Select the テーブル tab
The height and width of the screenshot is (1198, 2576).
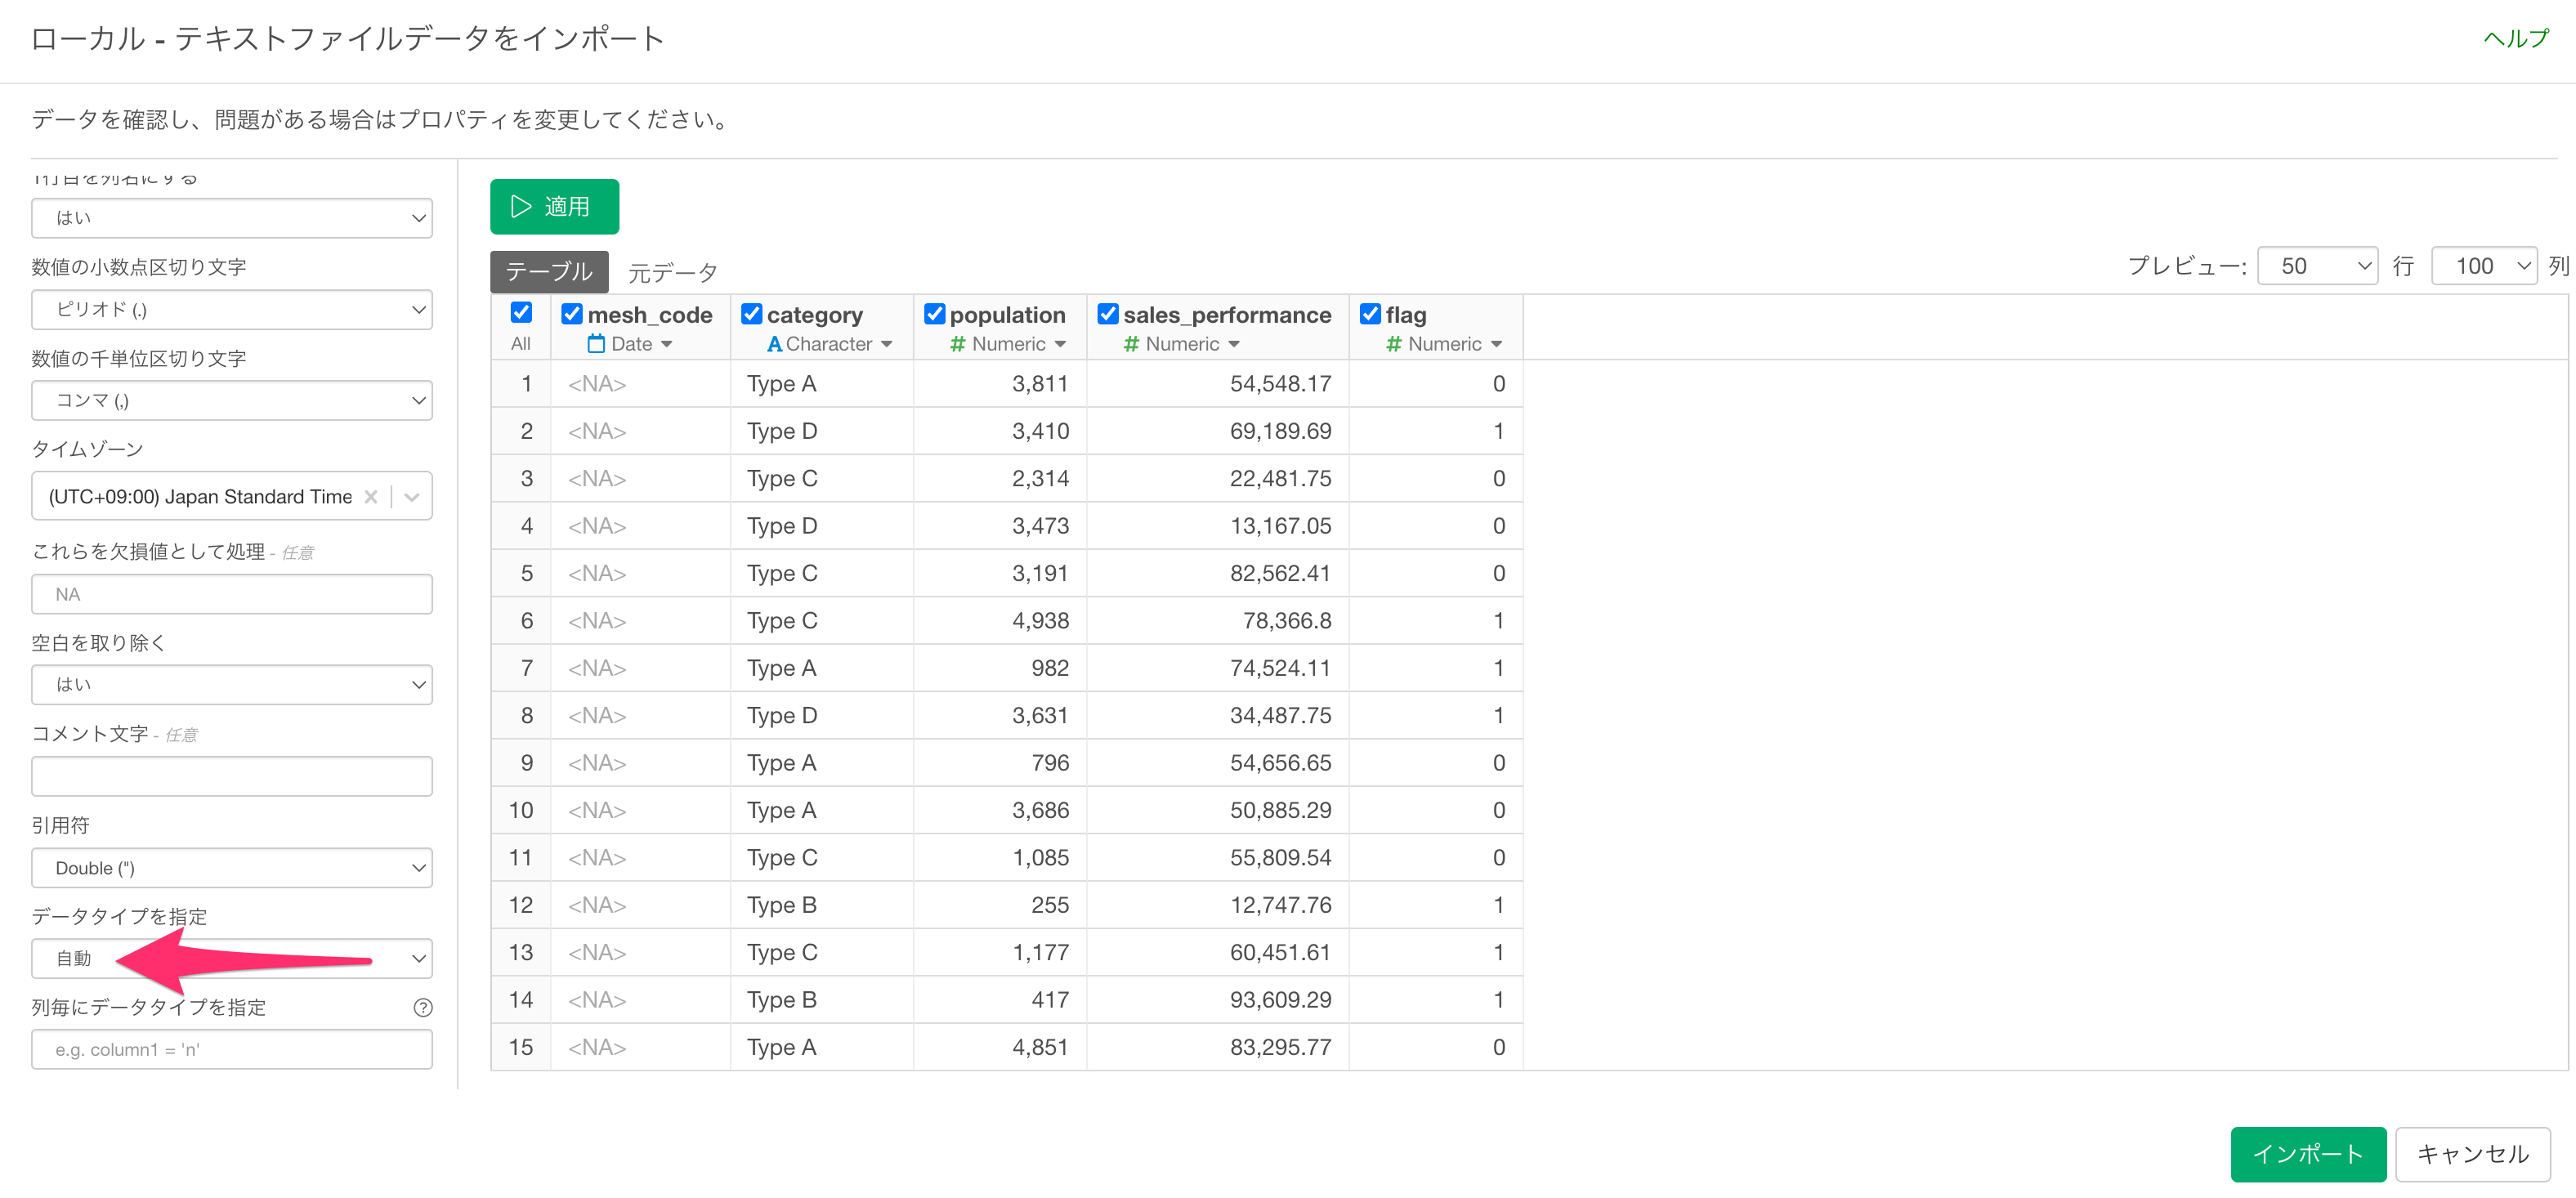coord(549,272)
